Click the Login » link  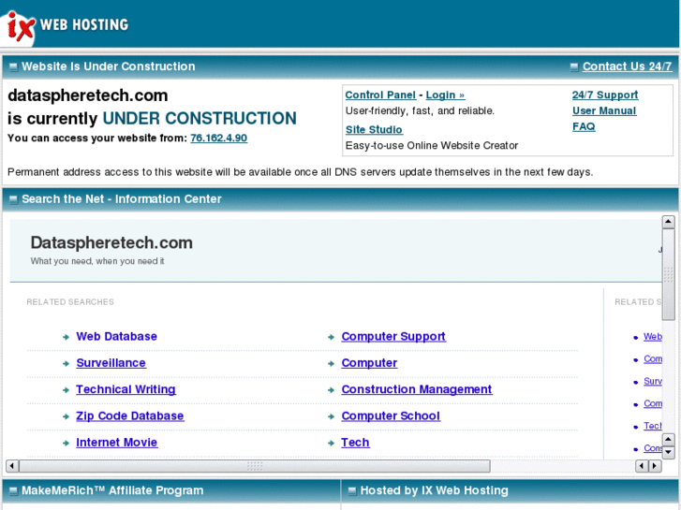[x=445, y=95]
